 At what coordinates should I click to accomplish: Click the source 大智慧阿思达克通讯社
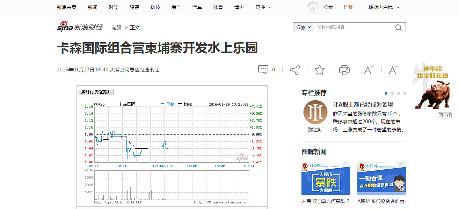[x=134, y=70]
